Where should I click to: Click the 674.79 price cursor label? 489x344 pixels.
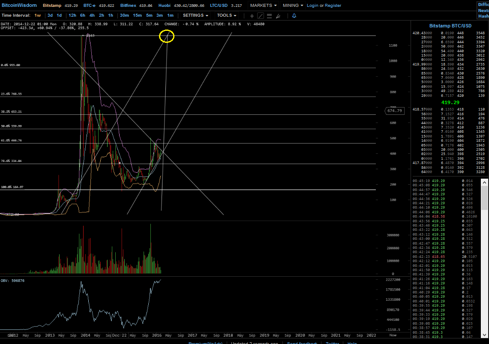click(x=395, y=111)
